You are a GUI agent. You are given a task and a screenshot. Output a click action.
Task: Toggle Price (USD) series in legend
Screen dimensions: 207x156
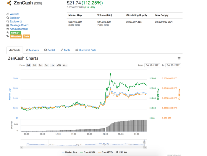[x=88, y=152]
